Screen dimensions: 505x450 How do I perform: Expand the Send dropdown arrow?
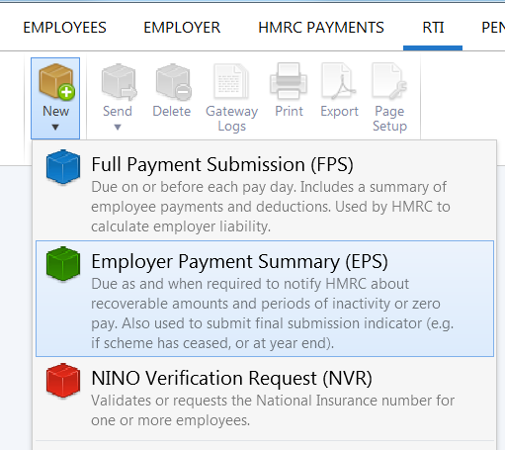[x=118, y=128]
